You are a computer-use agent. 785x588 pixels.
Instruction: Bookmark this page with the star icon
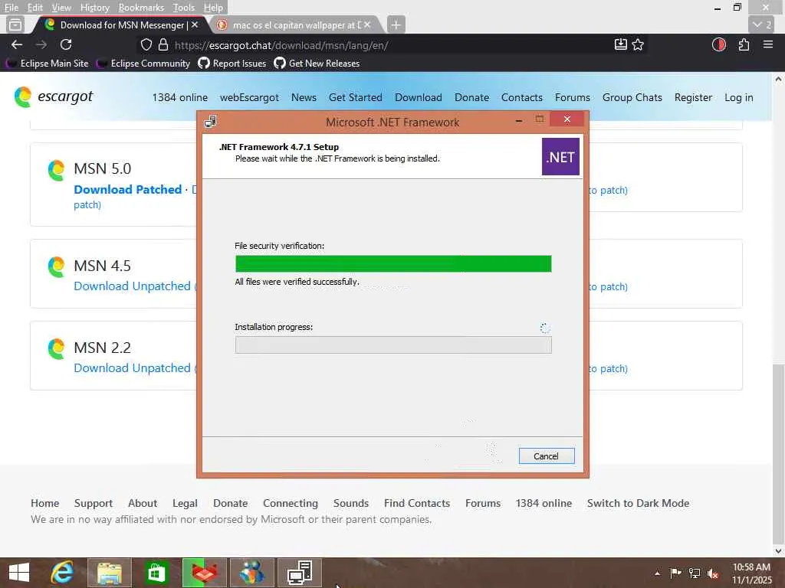point(638,45)
